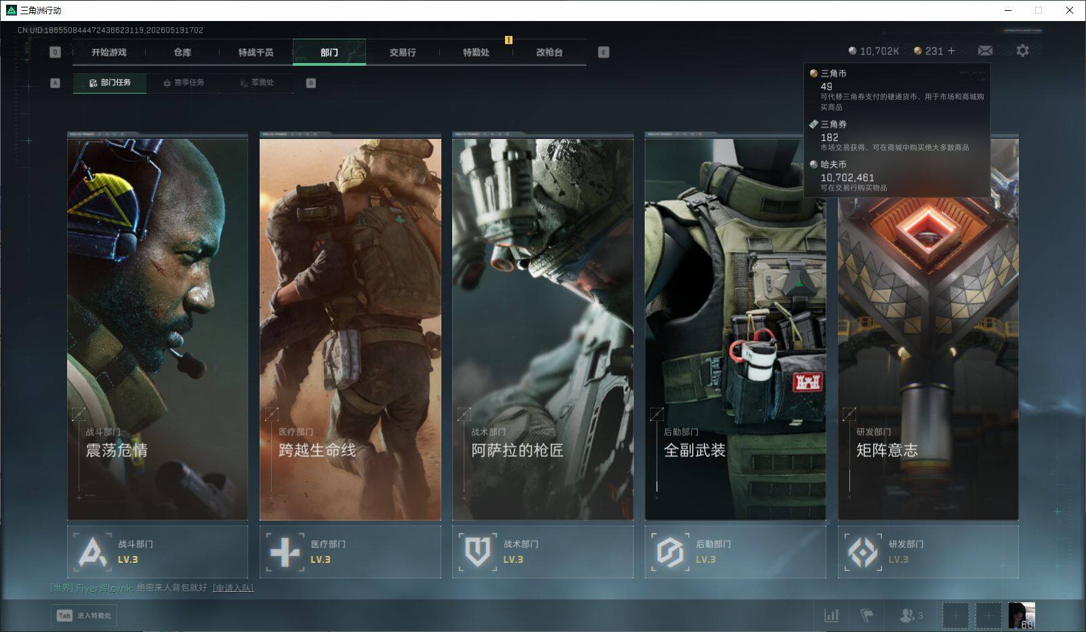
Task: Click the 战术部门 shield emblem icon
Action: pos(477,552)
